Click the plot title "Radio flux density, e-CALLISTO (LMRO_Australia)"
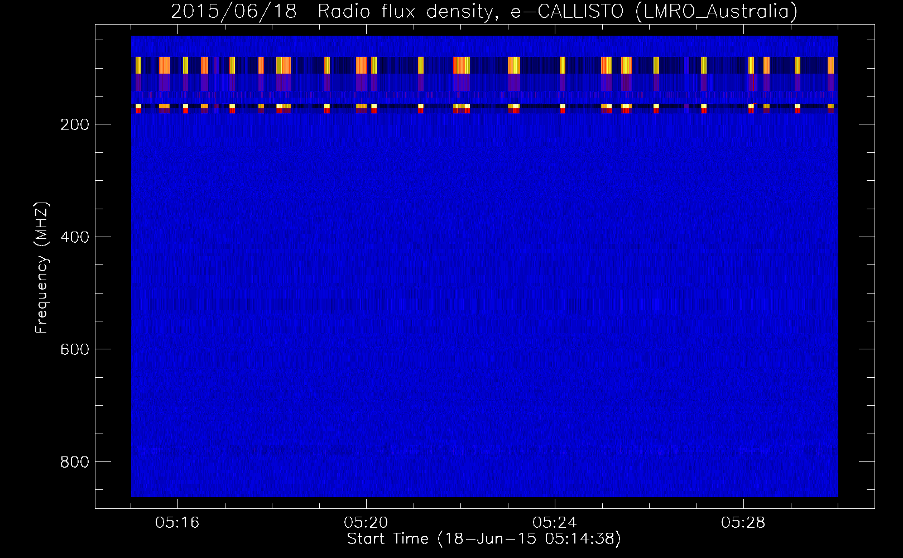Viewport: 903px width, 558px height. pyautogui.click(x=558, y=11)
